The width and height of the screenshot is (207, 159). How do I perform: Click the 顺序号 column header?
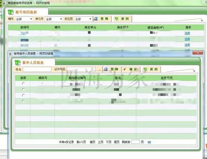coord(43,78)
